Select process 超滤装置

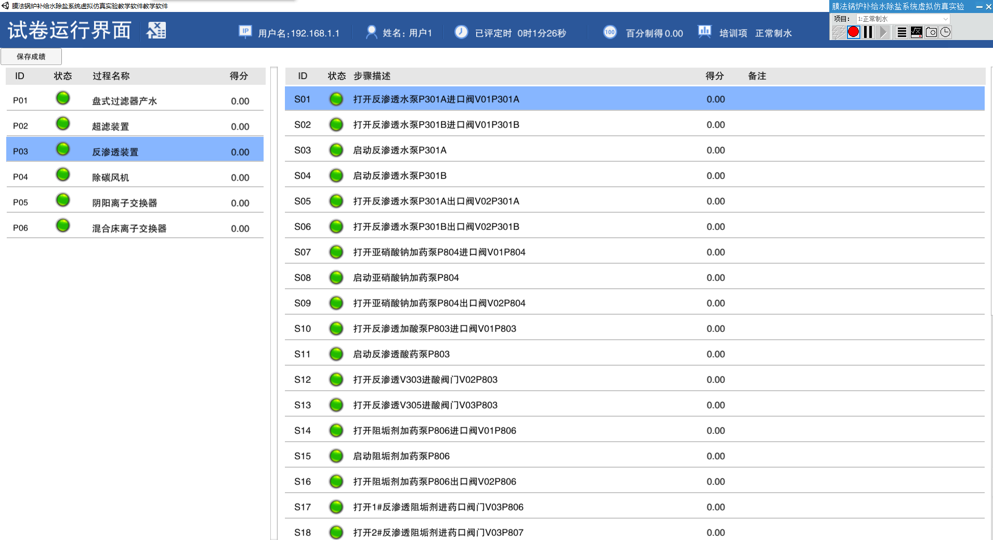click(135, 124)
